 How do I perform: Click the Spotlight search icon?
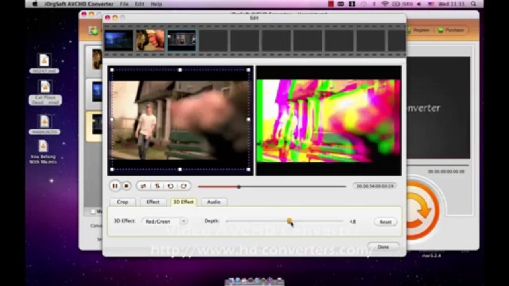pos(473,4)
